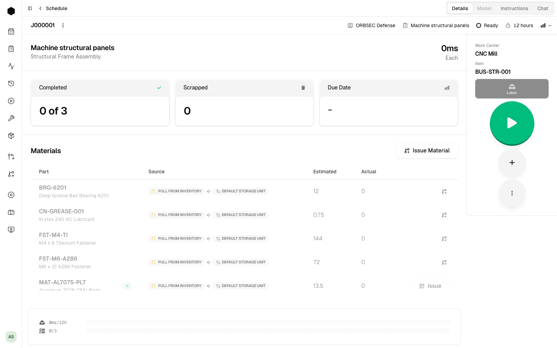Click the Estimated value 144 for FST-M4-TI
This screenshot has width=557, height=348.
[x=317, y=239]
